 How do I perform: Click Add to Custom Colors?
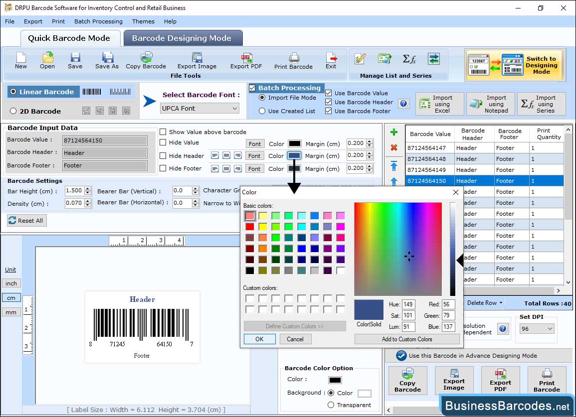[x=406, y=339]
